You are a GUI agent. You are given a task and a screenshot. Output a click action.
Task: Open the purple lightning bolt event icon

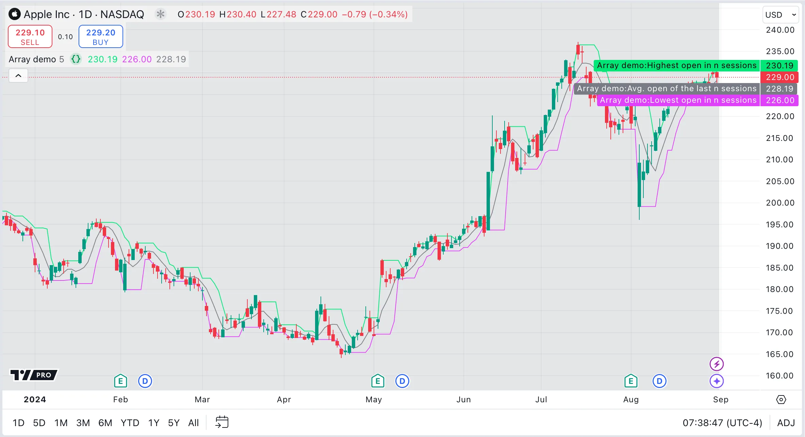click(717, 364)
